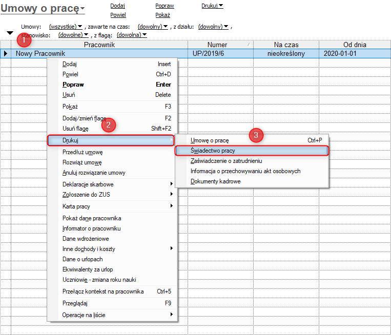Click the Powiel link in the toolbar
391x335 pixels.
pyautogui.click(x=118, y=15)
